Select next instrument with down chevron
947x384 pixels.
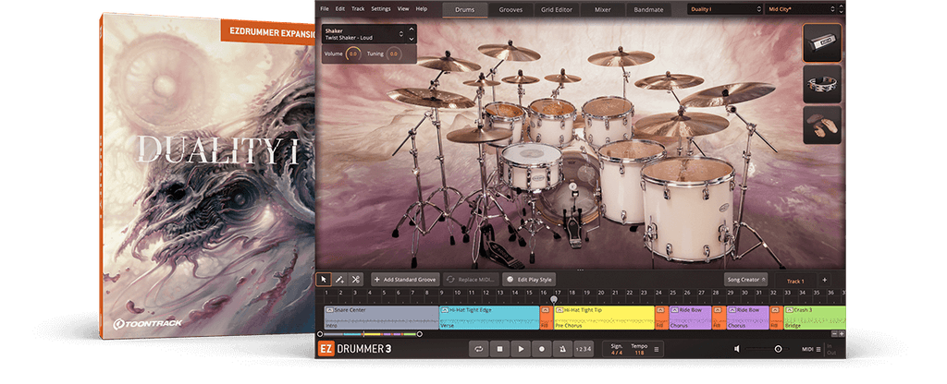[x=412, y=38]
